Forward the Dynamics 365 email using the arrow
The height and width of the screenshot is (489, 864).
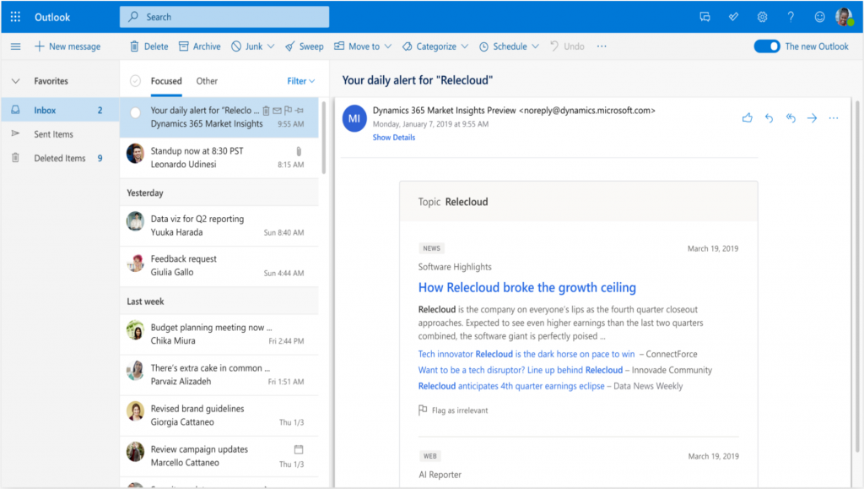(x=812, y=118)
